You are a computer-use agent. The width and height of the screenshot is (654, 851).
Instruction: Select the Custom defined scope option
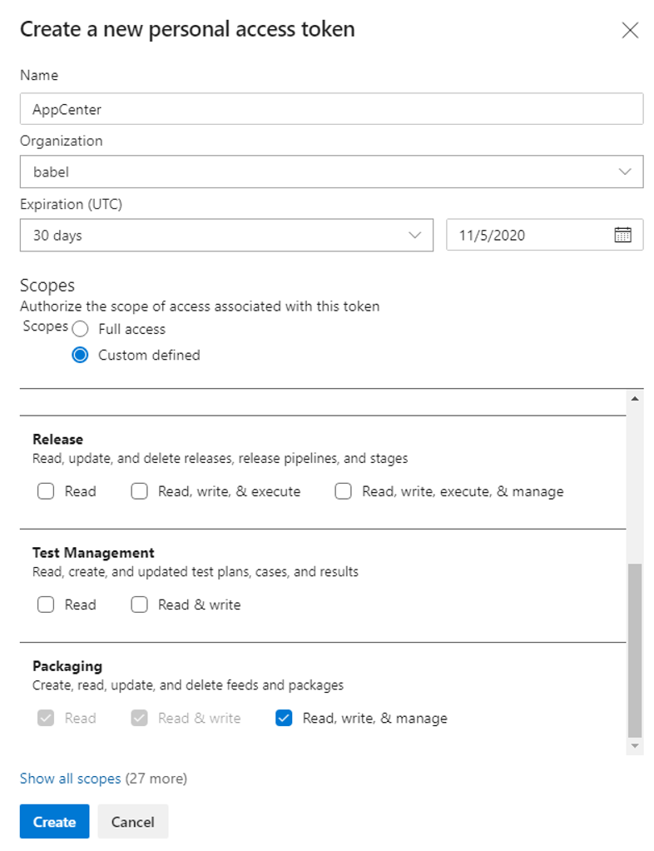point(80,355)
